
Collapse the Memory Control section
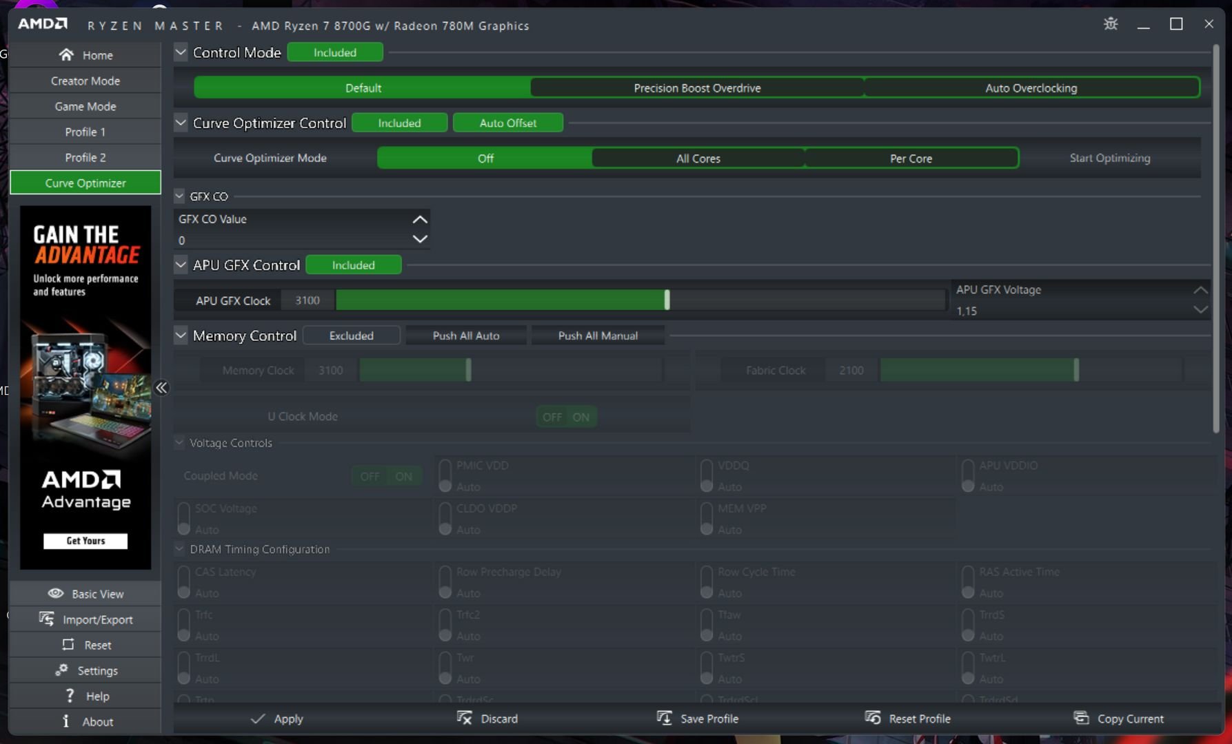181,335
